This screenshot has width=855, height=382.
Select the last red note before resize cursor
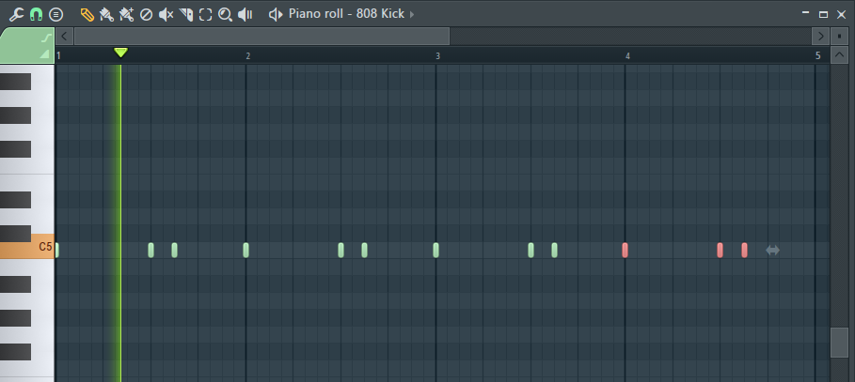pos(744,251)
